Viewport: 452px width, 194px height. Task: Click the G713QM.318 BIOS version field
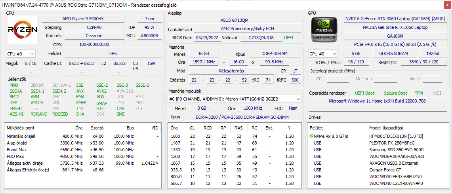[x=261, y=38]
